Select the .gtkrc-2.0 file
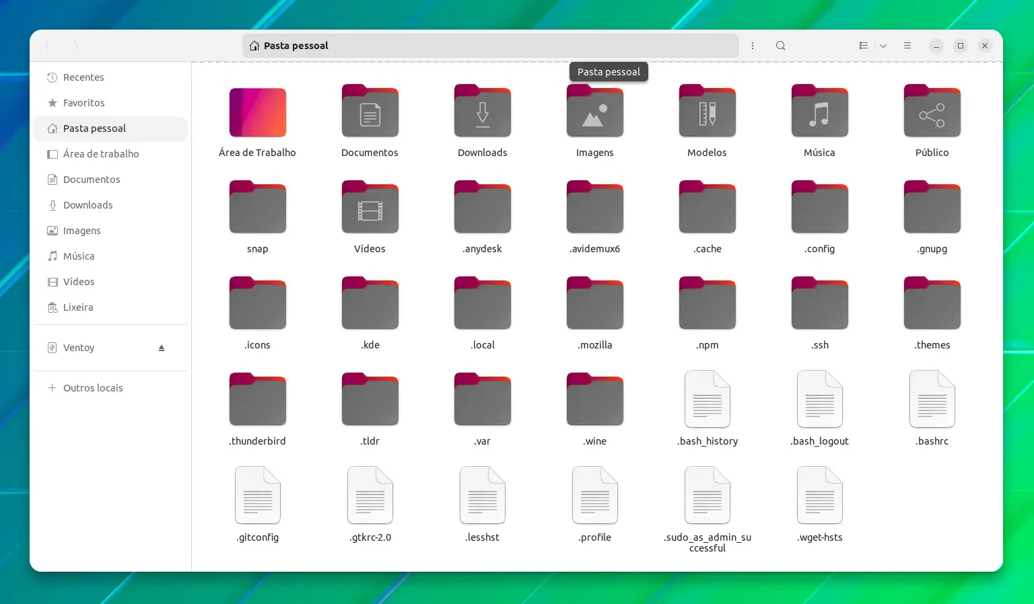Image resolution: width=1034 pixels, height=604 pixels. 370,495
